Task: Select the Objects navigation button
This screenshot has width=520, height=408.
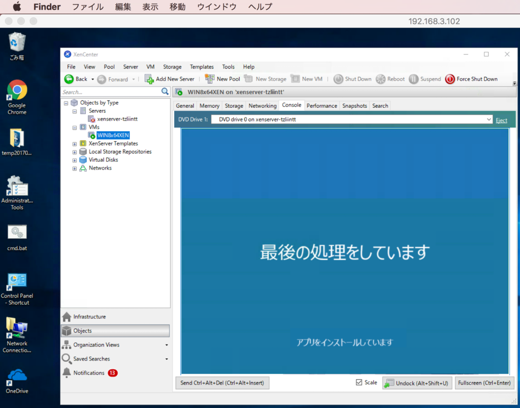Action: 115,331
